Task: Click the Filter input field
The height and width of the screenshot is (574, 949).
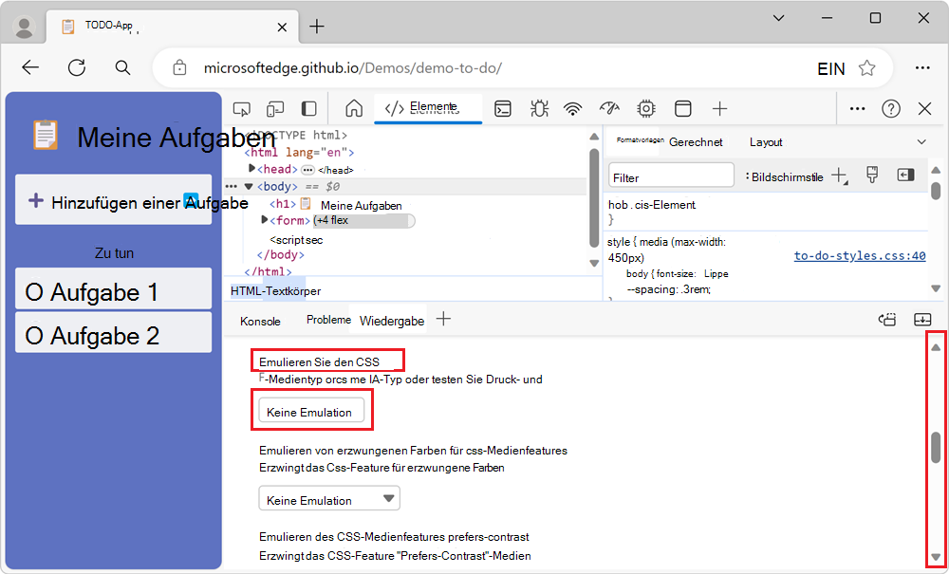Action: coord(671,175)
